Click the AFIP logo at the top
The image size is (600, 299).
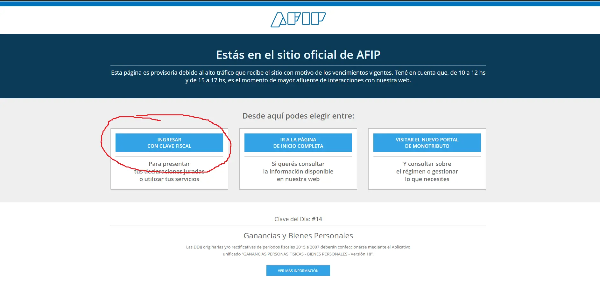pos(298,20)
